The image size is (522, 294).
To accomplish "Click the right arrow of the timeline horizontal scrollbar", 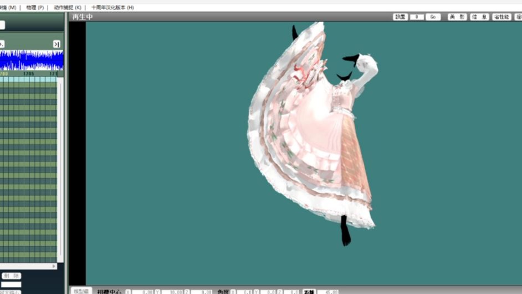I will (54, 266).
